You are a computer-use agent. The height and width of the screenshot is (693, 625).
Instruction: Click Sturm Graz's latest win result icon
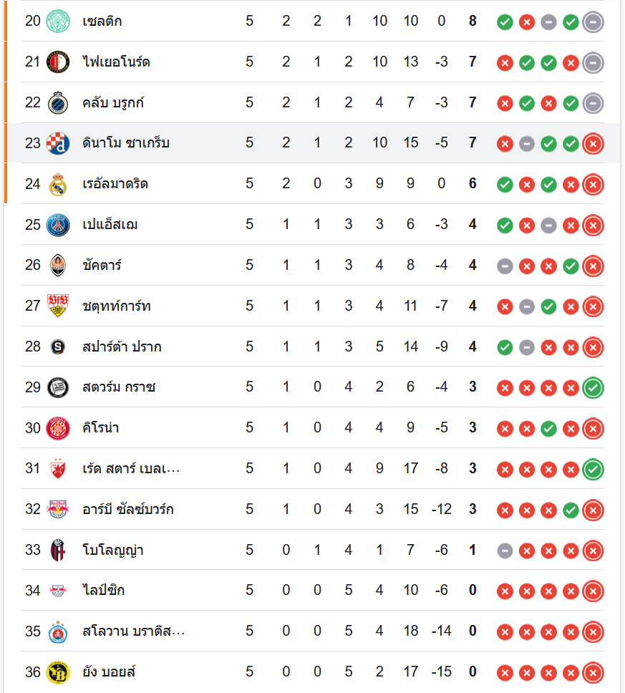click(x=593, y=388)
